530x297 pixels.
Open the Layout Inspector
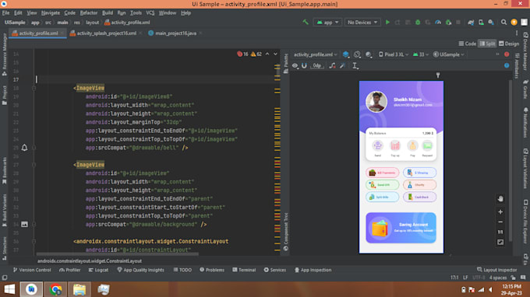(x=497, y=270)
